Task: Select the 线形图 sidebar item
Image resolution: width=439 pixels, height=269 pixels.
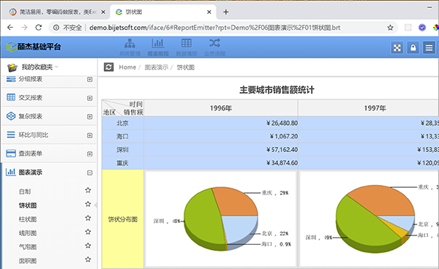Action: 28,233
